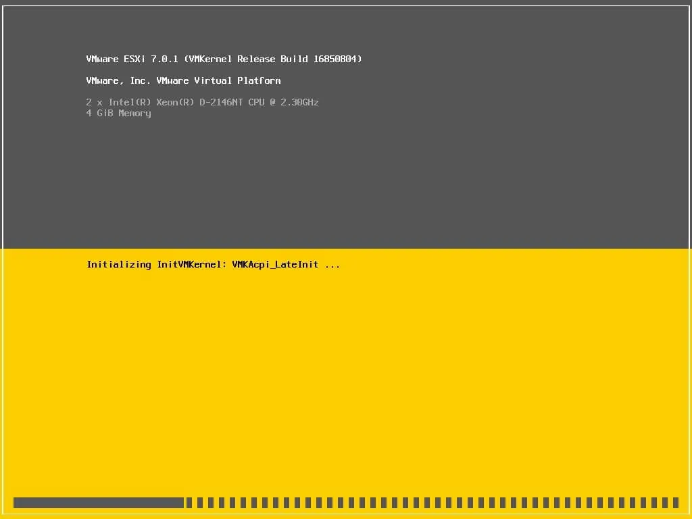
Task: Select the 4 GiB Memory label
Action: pos(118,113)
